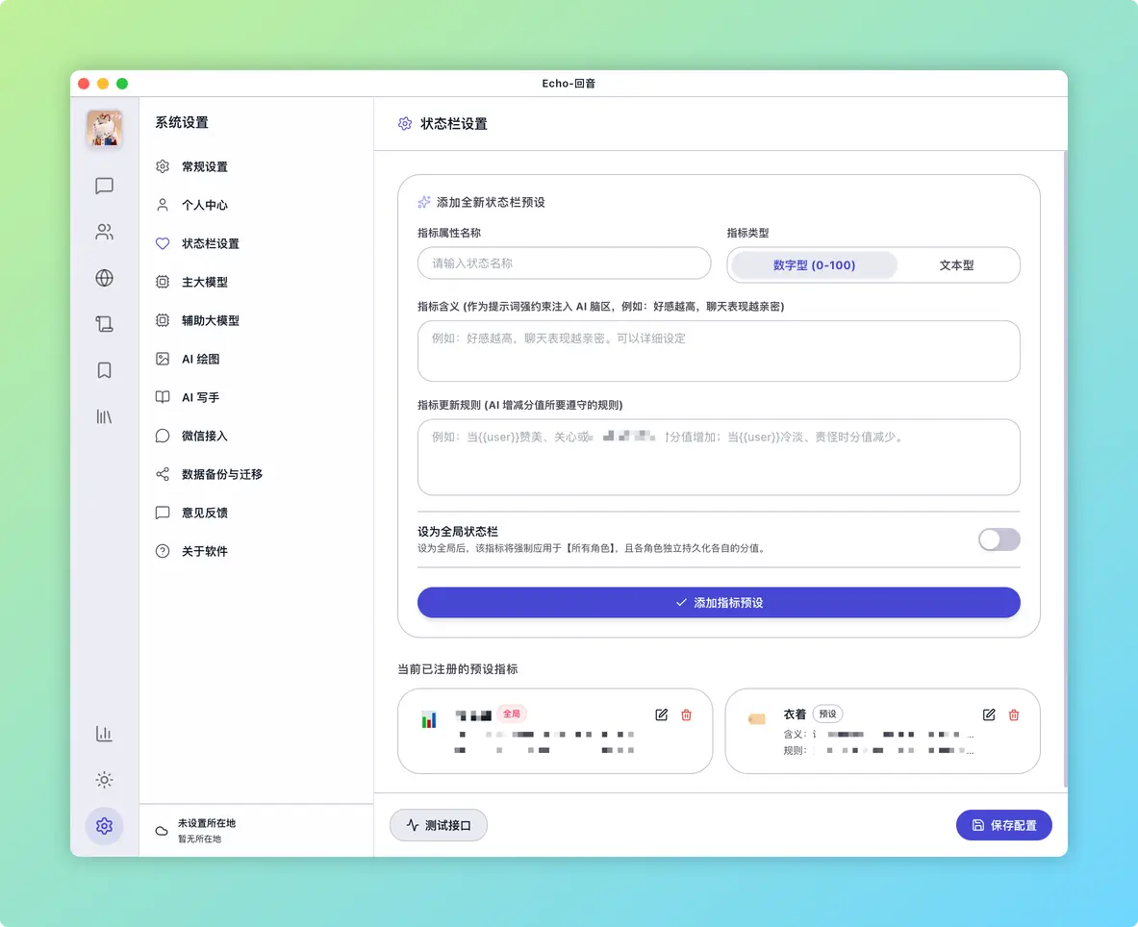
Task: Click the 状态栏设置 header gear icon
Action: tap(405, 124)
